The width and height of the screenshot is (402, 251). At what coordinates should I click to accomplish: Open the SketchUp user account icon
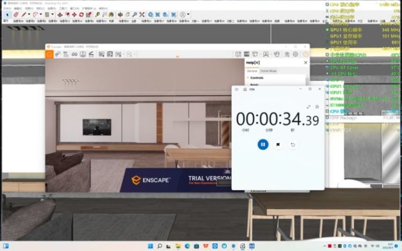(x=182, y=14)
